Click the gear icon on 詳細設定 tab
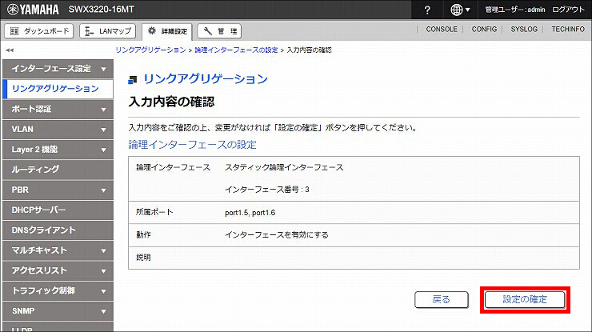The image size is (592, 332). [x=152, y=30]
